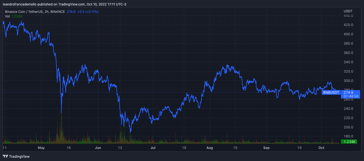364x161 pixels.
Task: Click the Jul date label on time axis
Action: [153, 148]
